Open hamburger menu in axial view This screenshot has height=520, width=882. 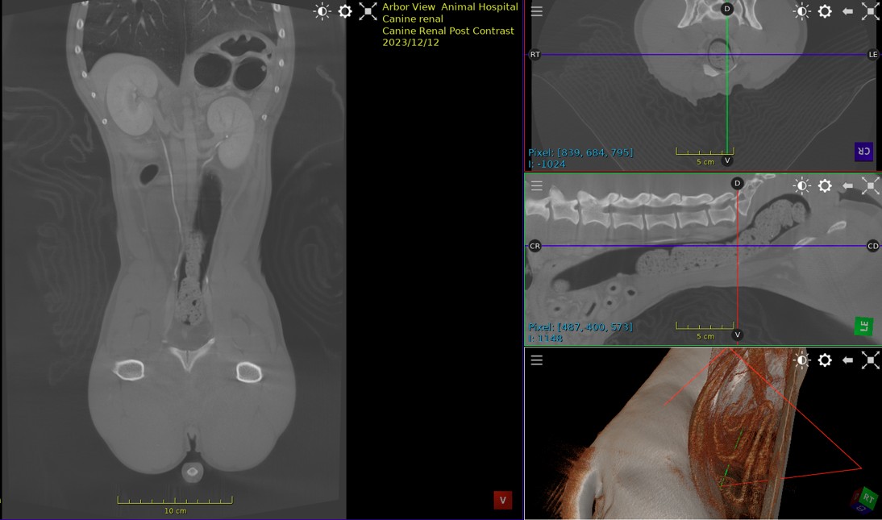tap(537, 11)
